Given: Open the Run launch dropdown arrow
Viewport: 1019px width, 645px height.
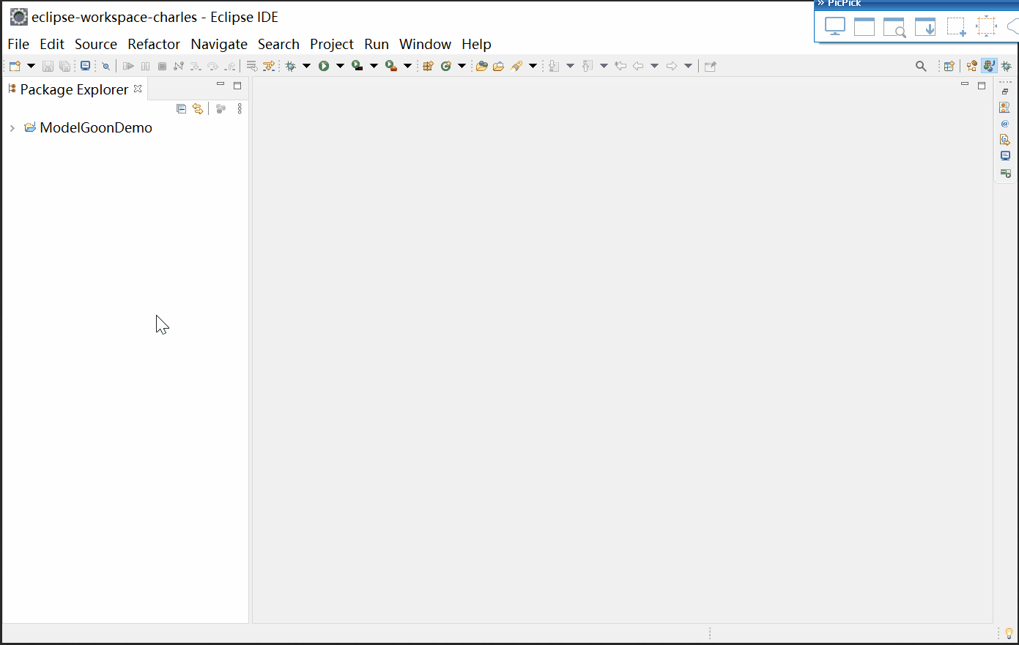Looking at the screenshot, I should (340, 66).
